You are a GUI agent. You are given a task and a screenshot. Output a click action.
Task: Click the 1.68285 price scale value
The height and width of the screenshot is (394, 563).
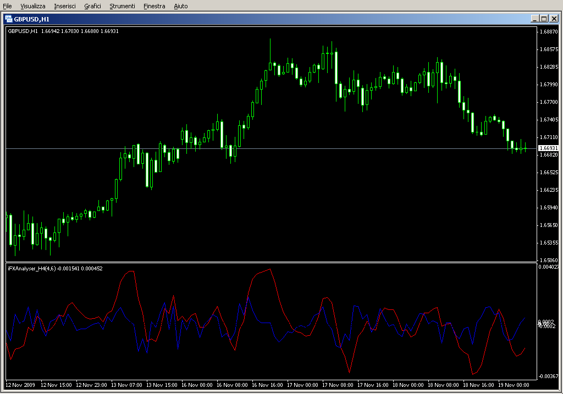click(549, 66)
